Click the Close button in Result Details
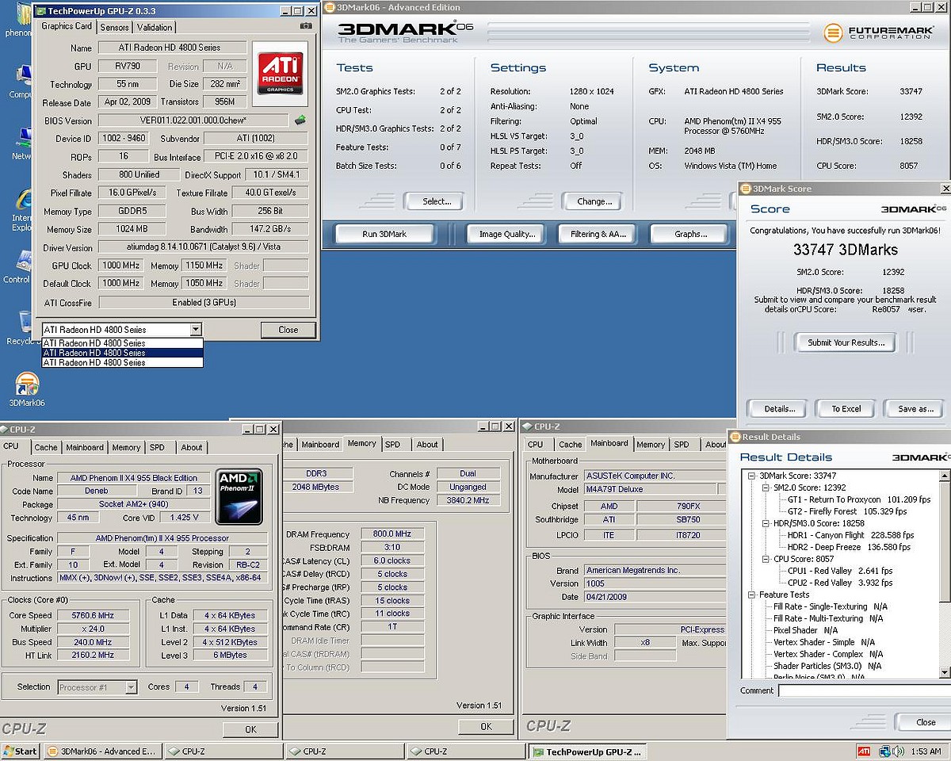Image resolution: width=951 pixels, height=761 pixels. [925, 722]
